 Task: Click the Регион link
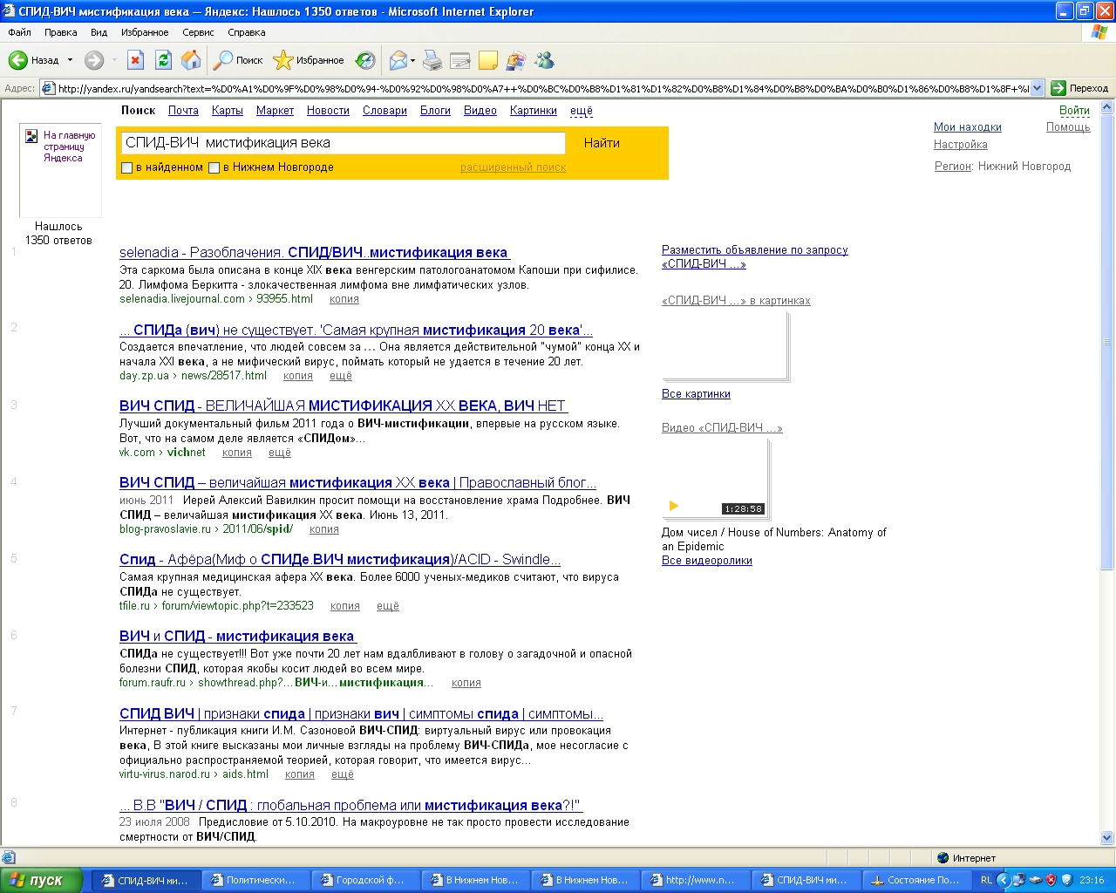point(953,167)
